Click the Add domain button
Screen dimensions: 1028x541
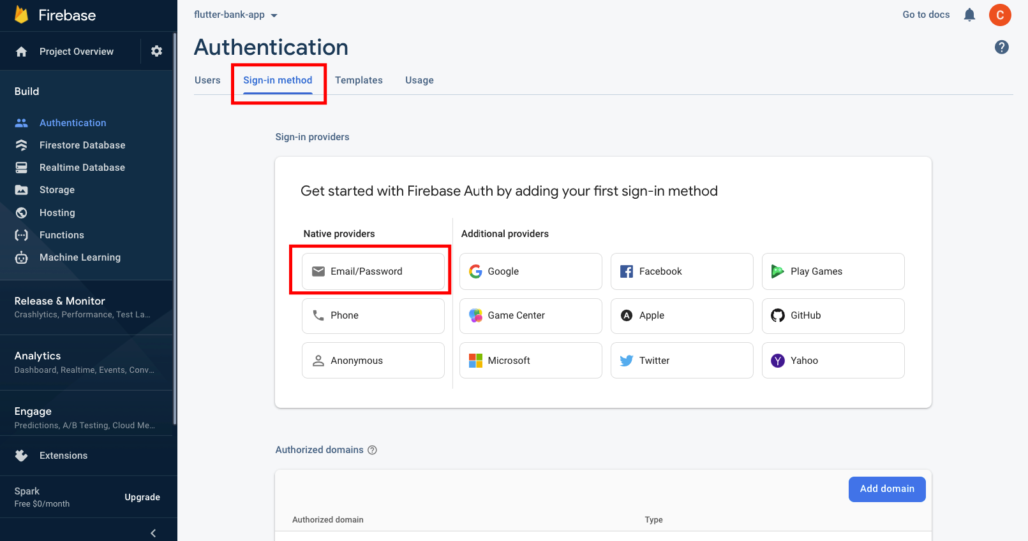click(887, 489)
